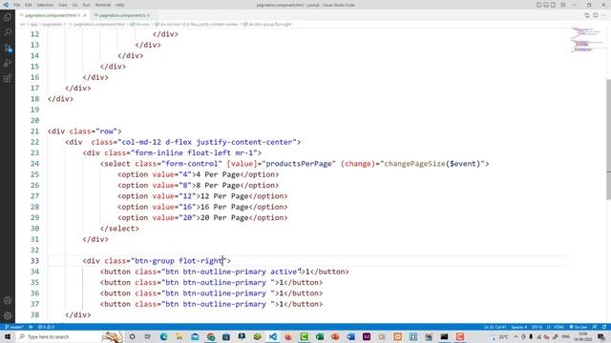Click 'flot-right' class text on line 33
Image resolution: width=611 pixels, height=343 pixels.
[x=200, y=260]
